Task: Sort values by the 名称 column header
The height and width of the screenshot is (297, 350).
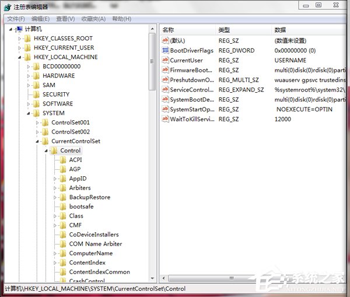Action: 187,30
